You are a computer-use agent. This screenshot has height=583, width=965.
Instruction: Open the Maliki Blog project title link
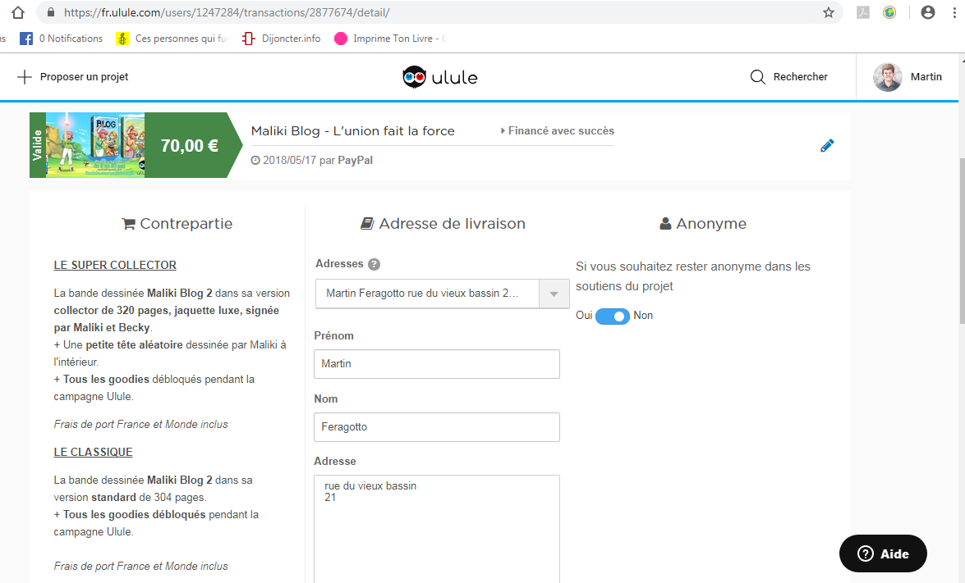(x=352, y=131)
